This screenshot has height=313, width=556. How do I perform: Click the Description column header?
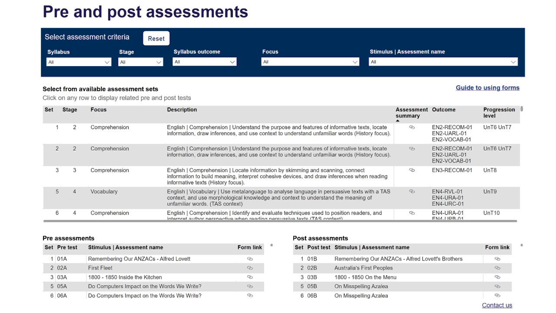(x=182, y=110)
